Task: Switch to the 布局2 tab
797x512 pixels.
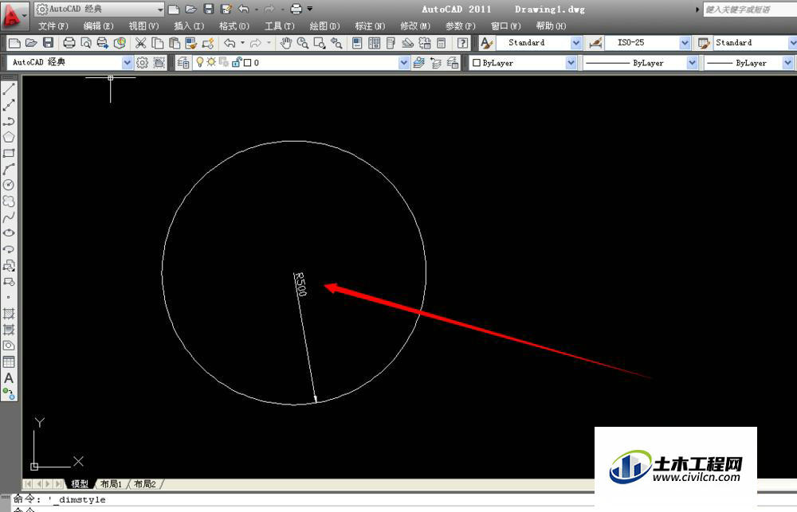Action: [145, 484]
